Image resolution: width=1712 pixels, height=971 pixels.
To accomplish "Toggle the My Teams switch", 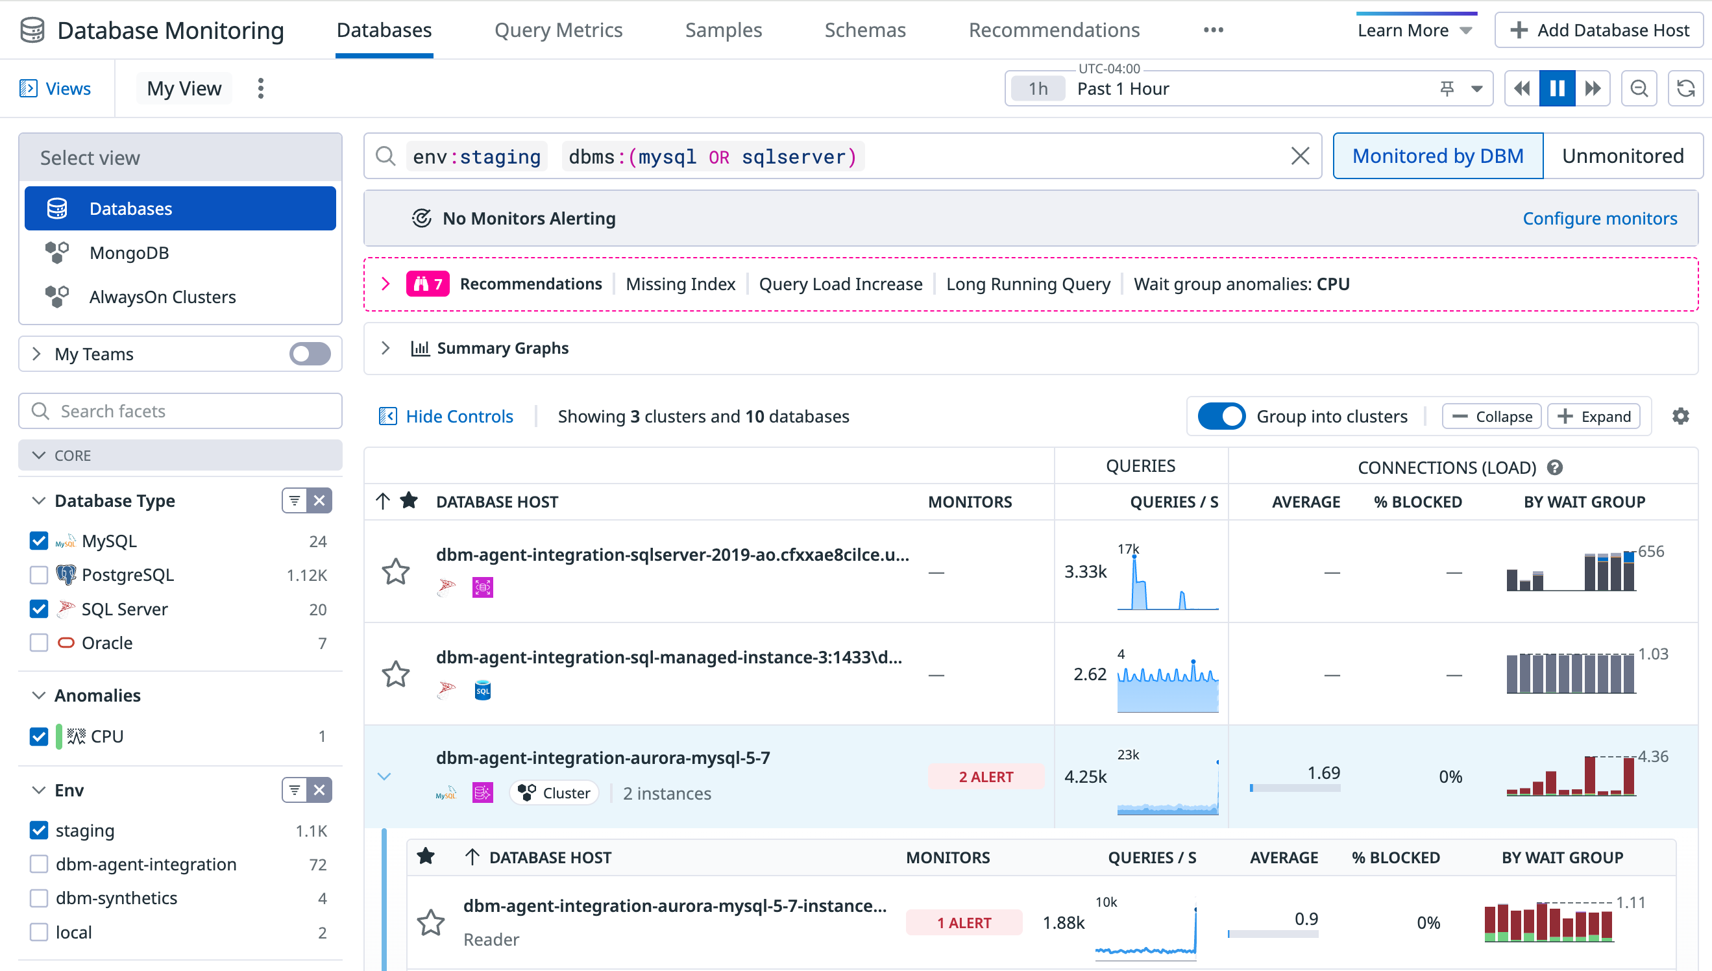I will point(310,354).
